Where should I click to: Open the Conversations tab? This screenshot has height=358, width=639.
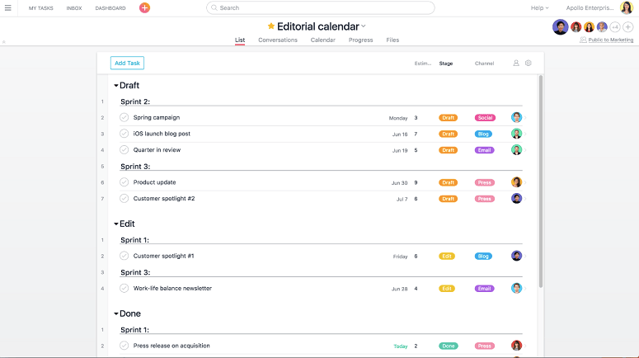278,40
